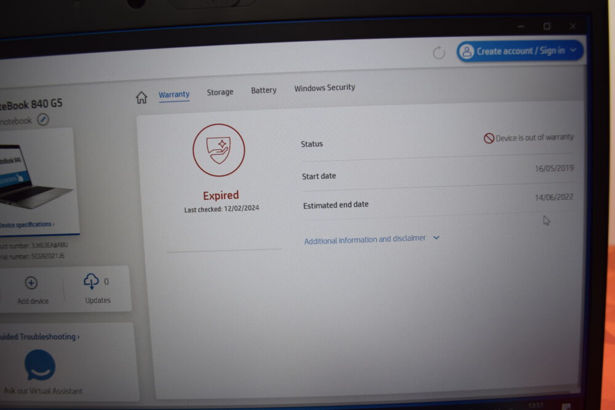The image size is (615, 410).
Task: Click the refresh circular arrow icon
Action: (439, 52)
